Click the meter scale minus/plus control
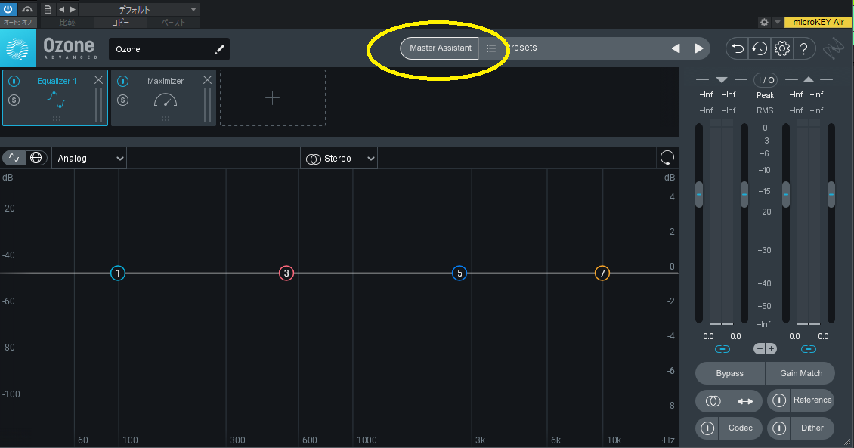The width and height of the screenshot is (854, 448). click(766, 349)
